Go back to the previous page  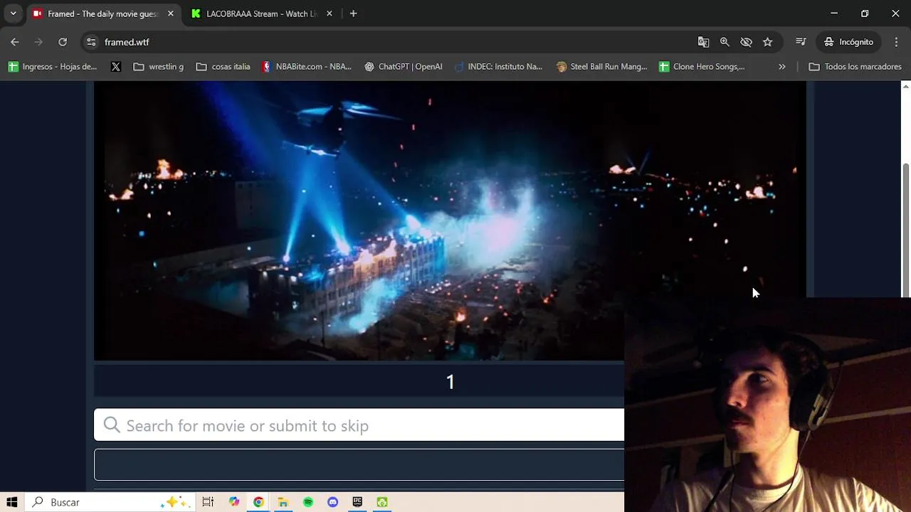(x=15, y=42)
